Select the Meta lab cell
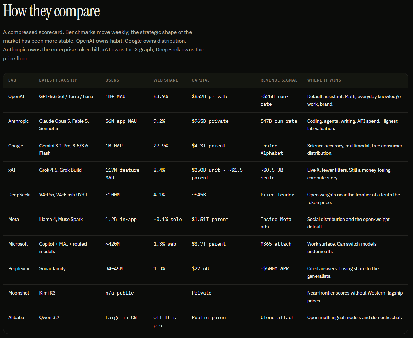The image size is (413, 338). coord(14,219)
